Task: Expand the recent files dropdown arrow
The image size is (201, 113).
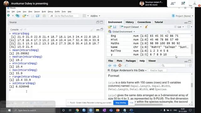Action: click(28, 16)
